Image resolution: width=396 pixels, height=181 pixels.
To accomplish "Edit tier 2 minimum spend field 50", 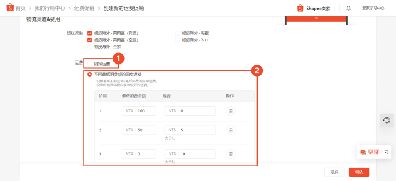I will 138,130.
